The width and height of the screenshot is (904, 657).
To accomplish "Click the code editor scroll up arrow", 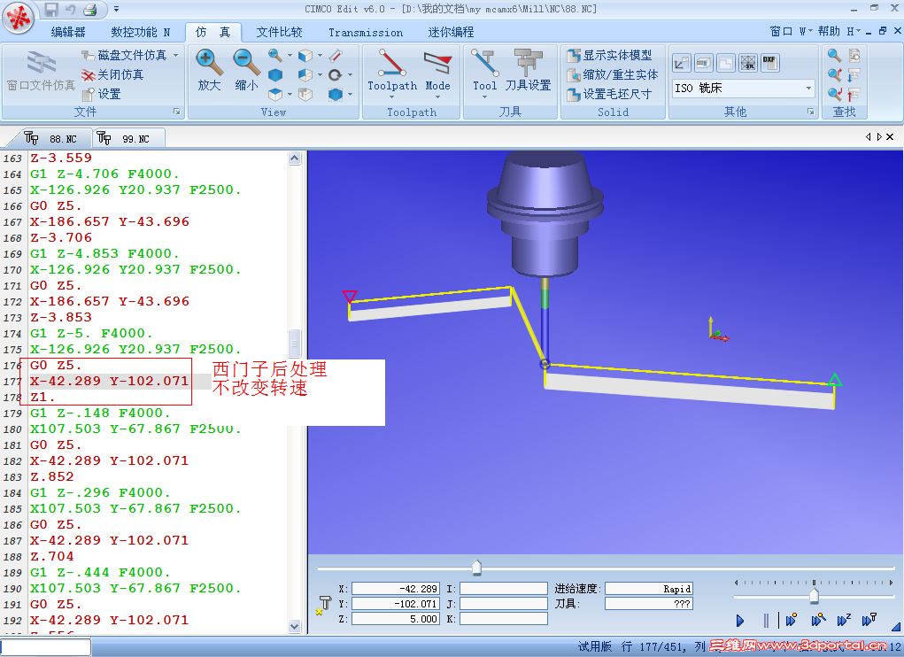I will (x=294, y=158).
